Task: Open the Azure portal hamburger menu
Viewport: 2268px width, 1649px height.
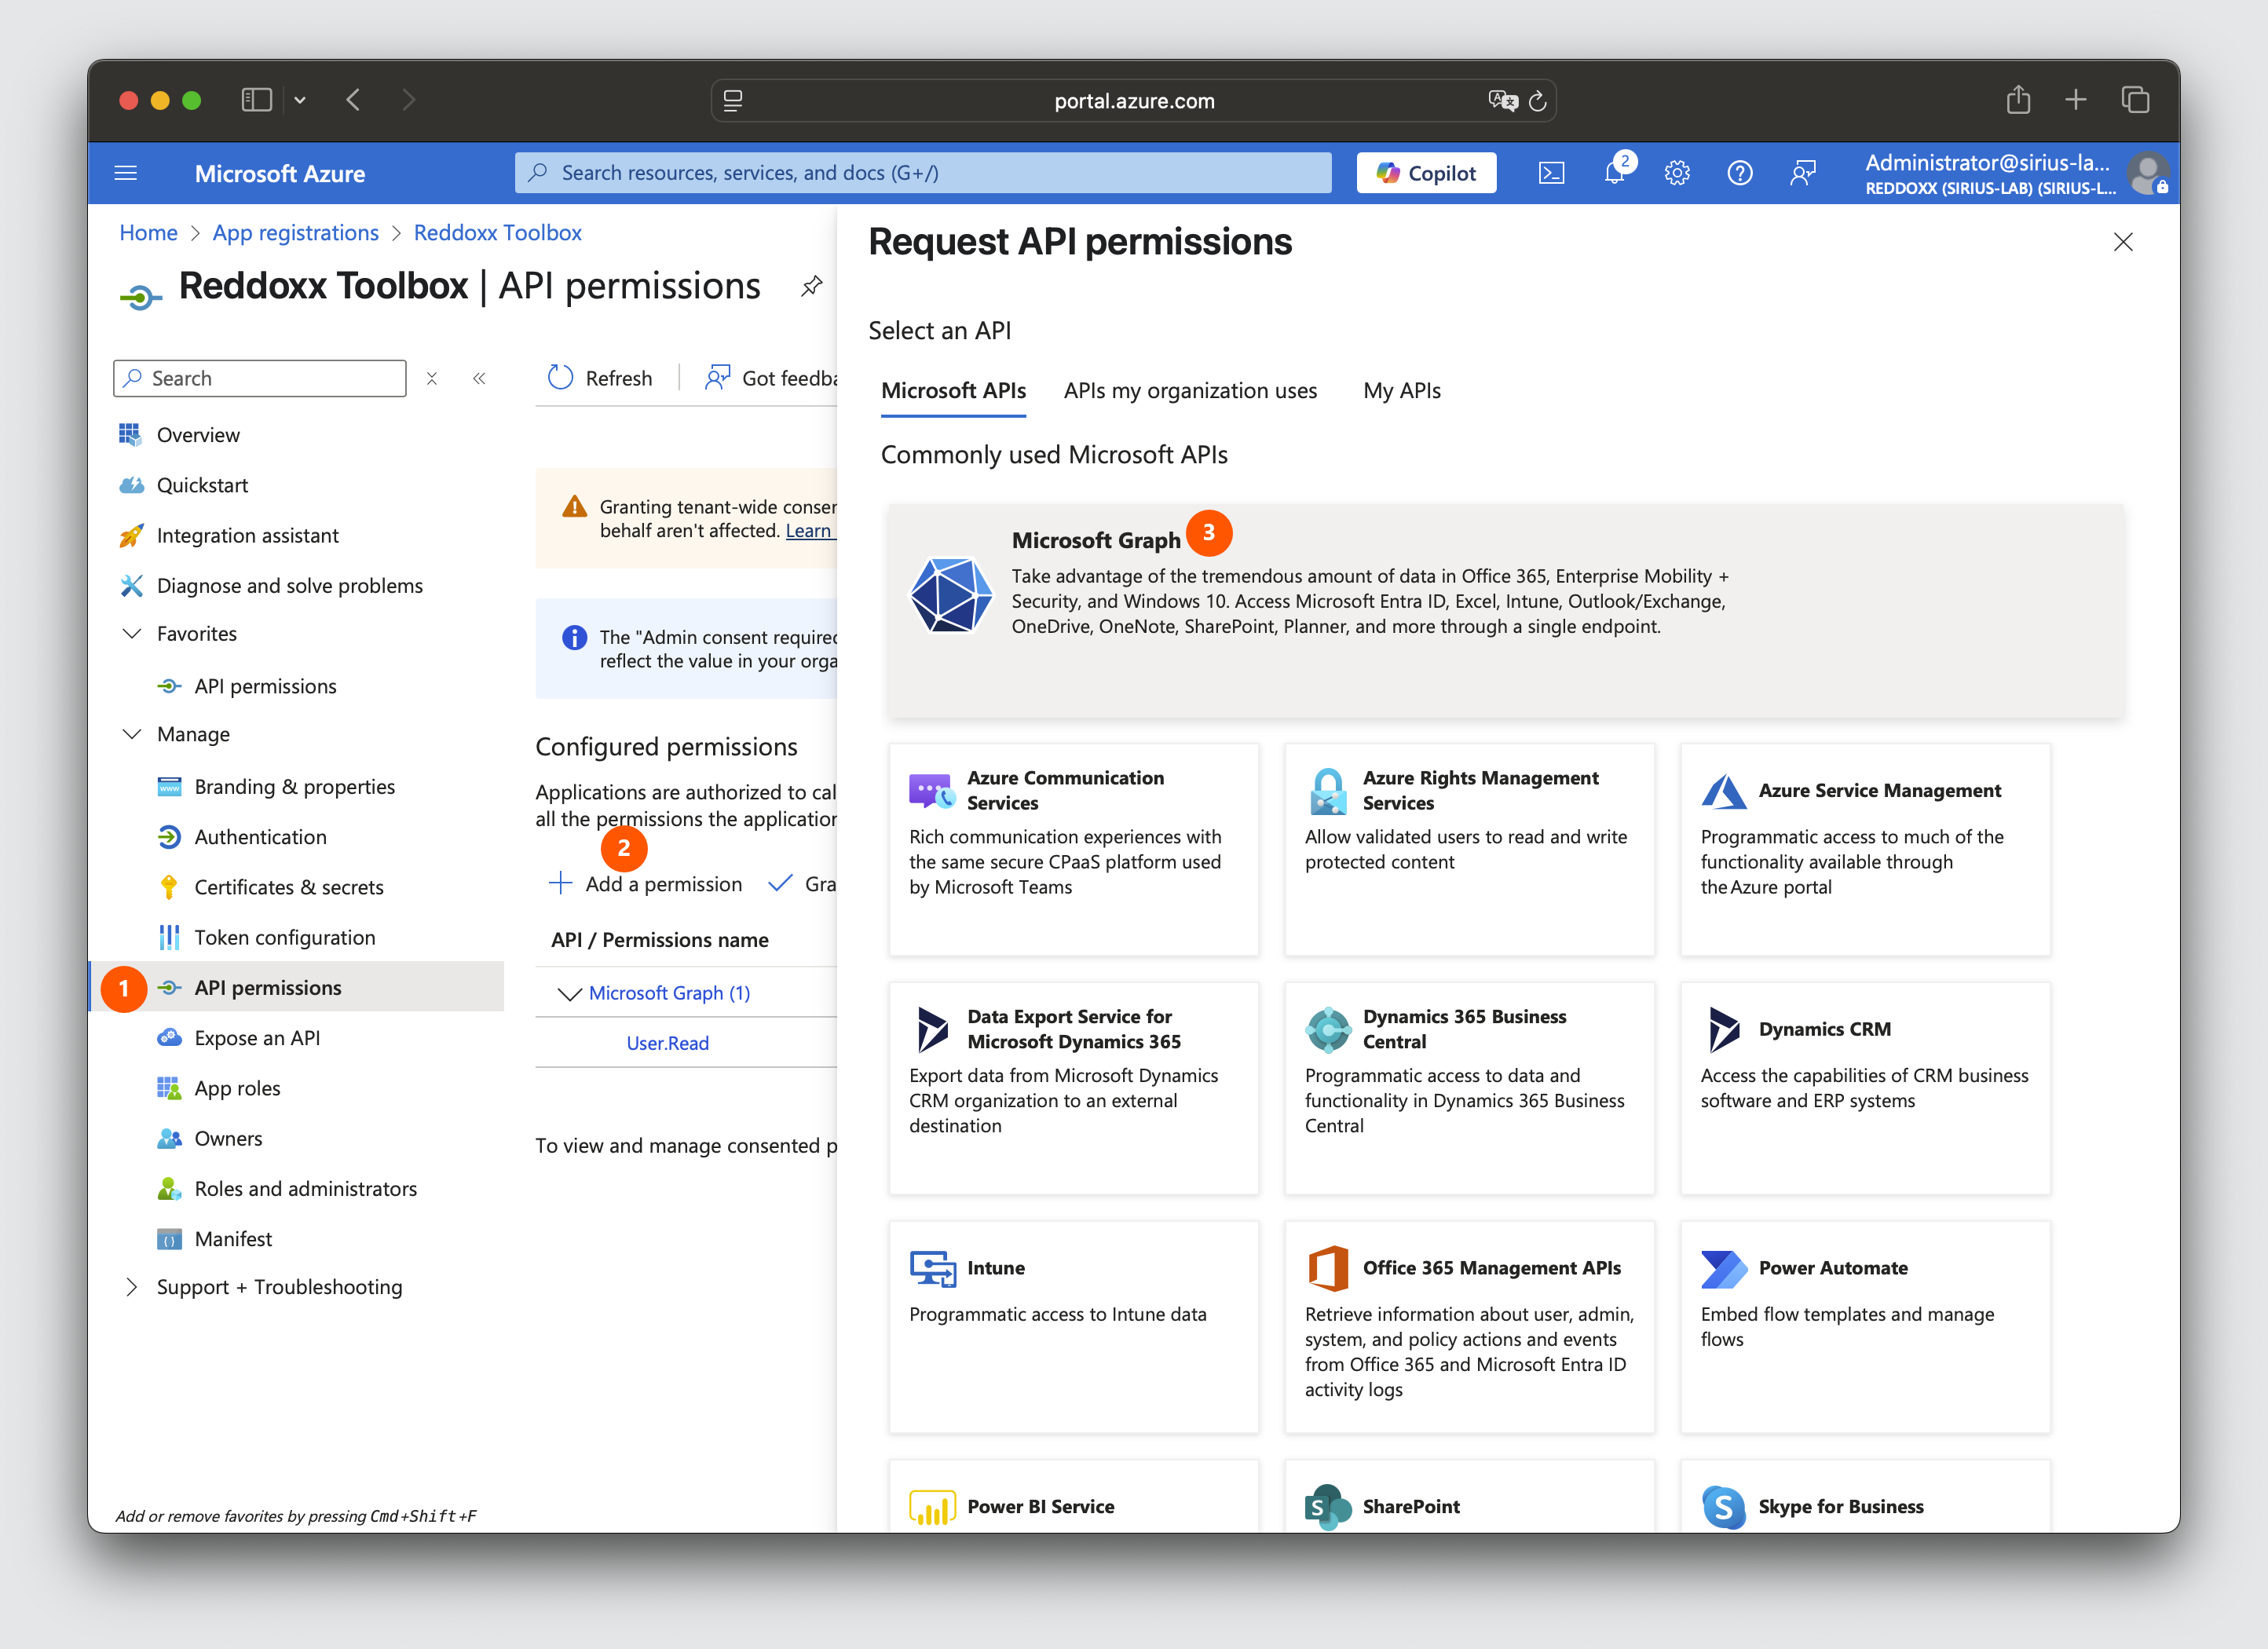Action: click(126, 173)
